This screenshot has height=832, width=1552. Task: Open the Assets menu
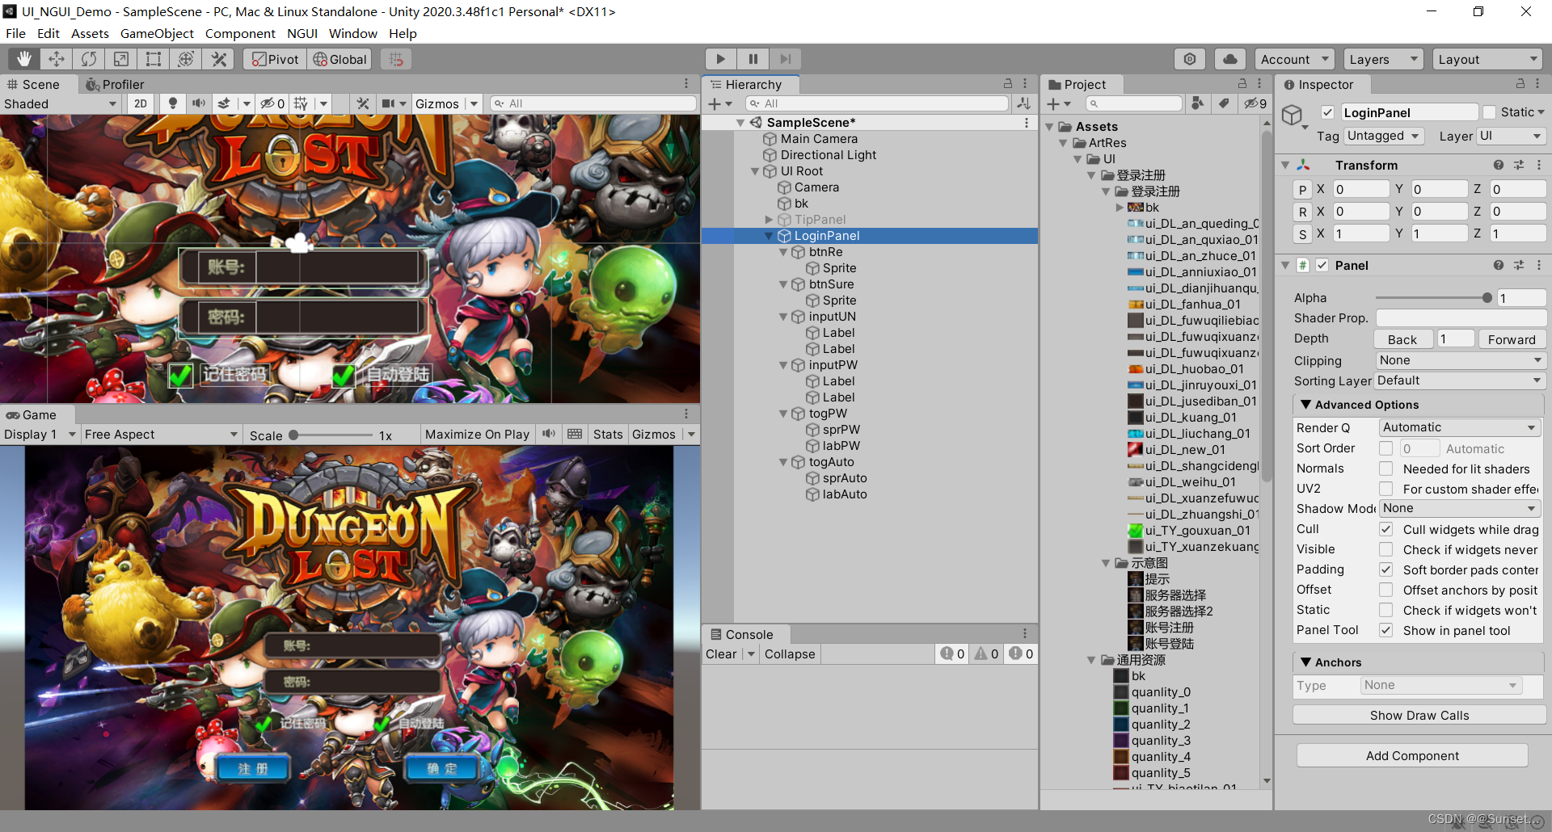pyautogui.click(x=90, y=33)
